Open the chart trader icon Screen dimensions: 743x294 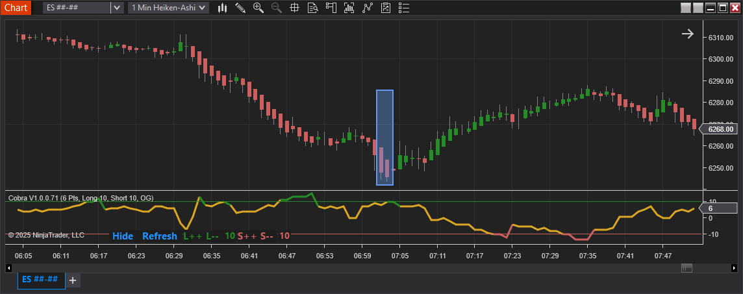point(331,8)
